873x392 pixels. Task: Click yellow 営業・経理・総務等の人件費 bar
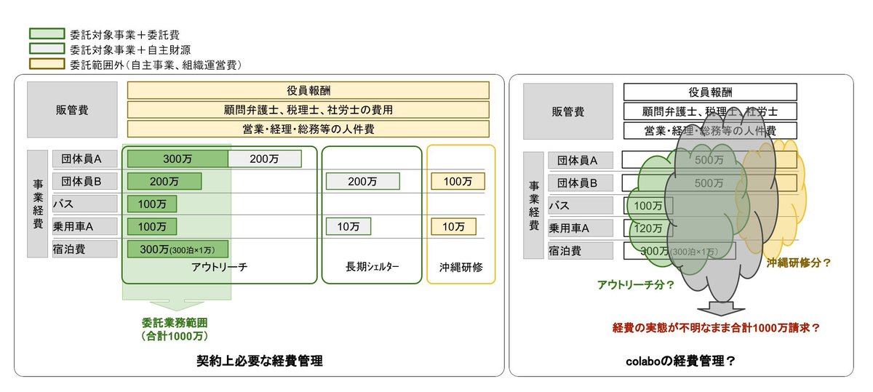click(x=308, y=129)
